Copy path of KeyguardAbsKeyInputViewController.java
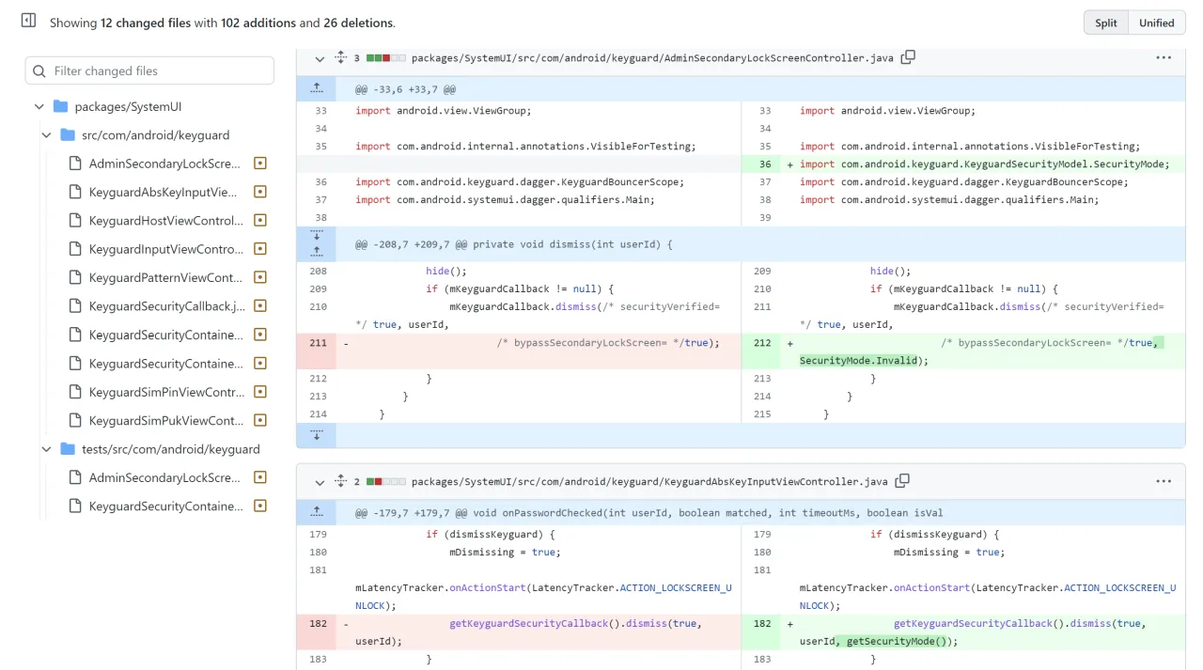 [901, 481]
